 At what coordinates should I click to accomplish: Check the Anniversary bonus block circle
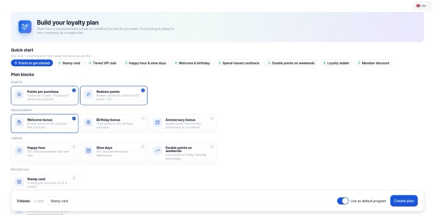212,118
